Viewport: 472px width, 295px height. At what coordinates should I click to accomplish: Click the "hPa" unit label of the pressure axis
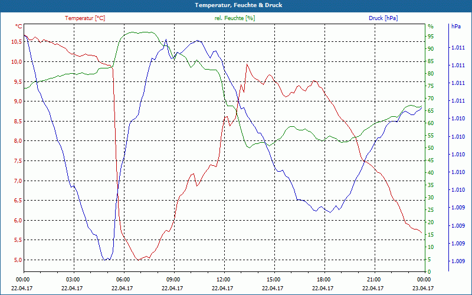[x=456, y=27]
